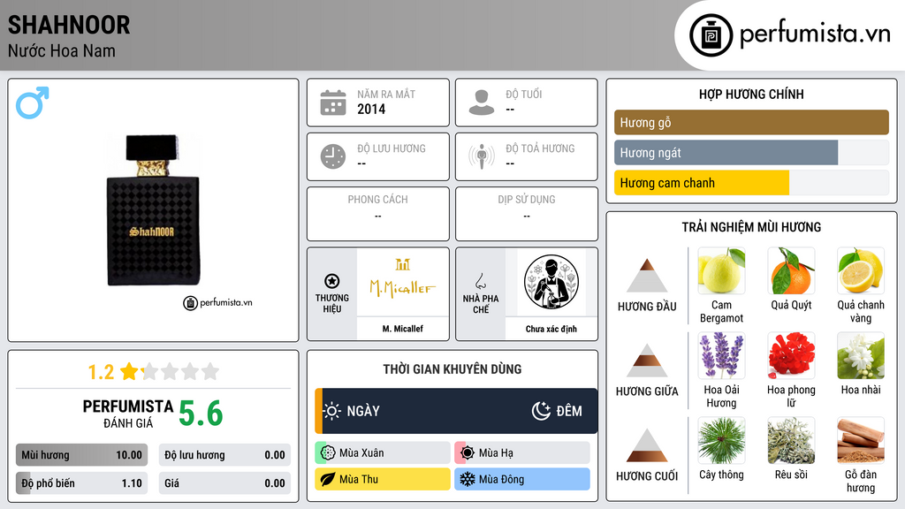Click the Hoa nhài jasmine image
905x509 pixels.
coord(861,355)
